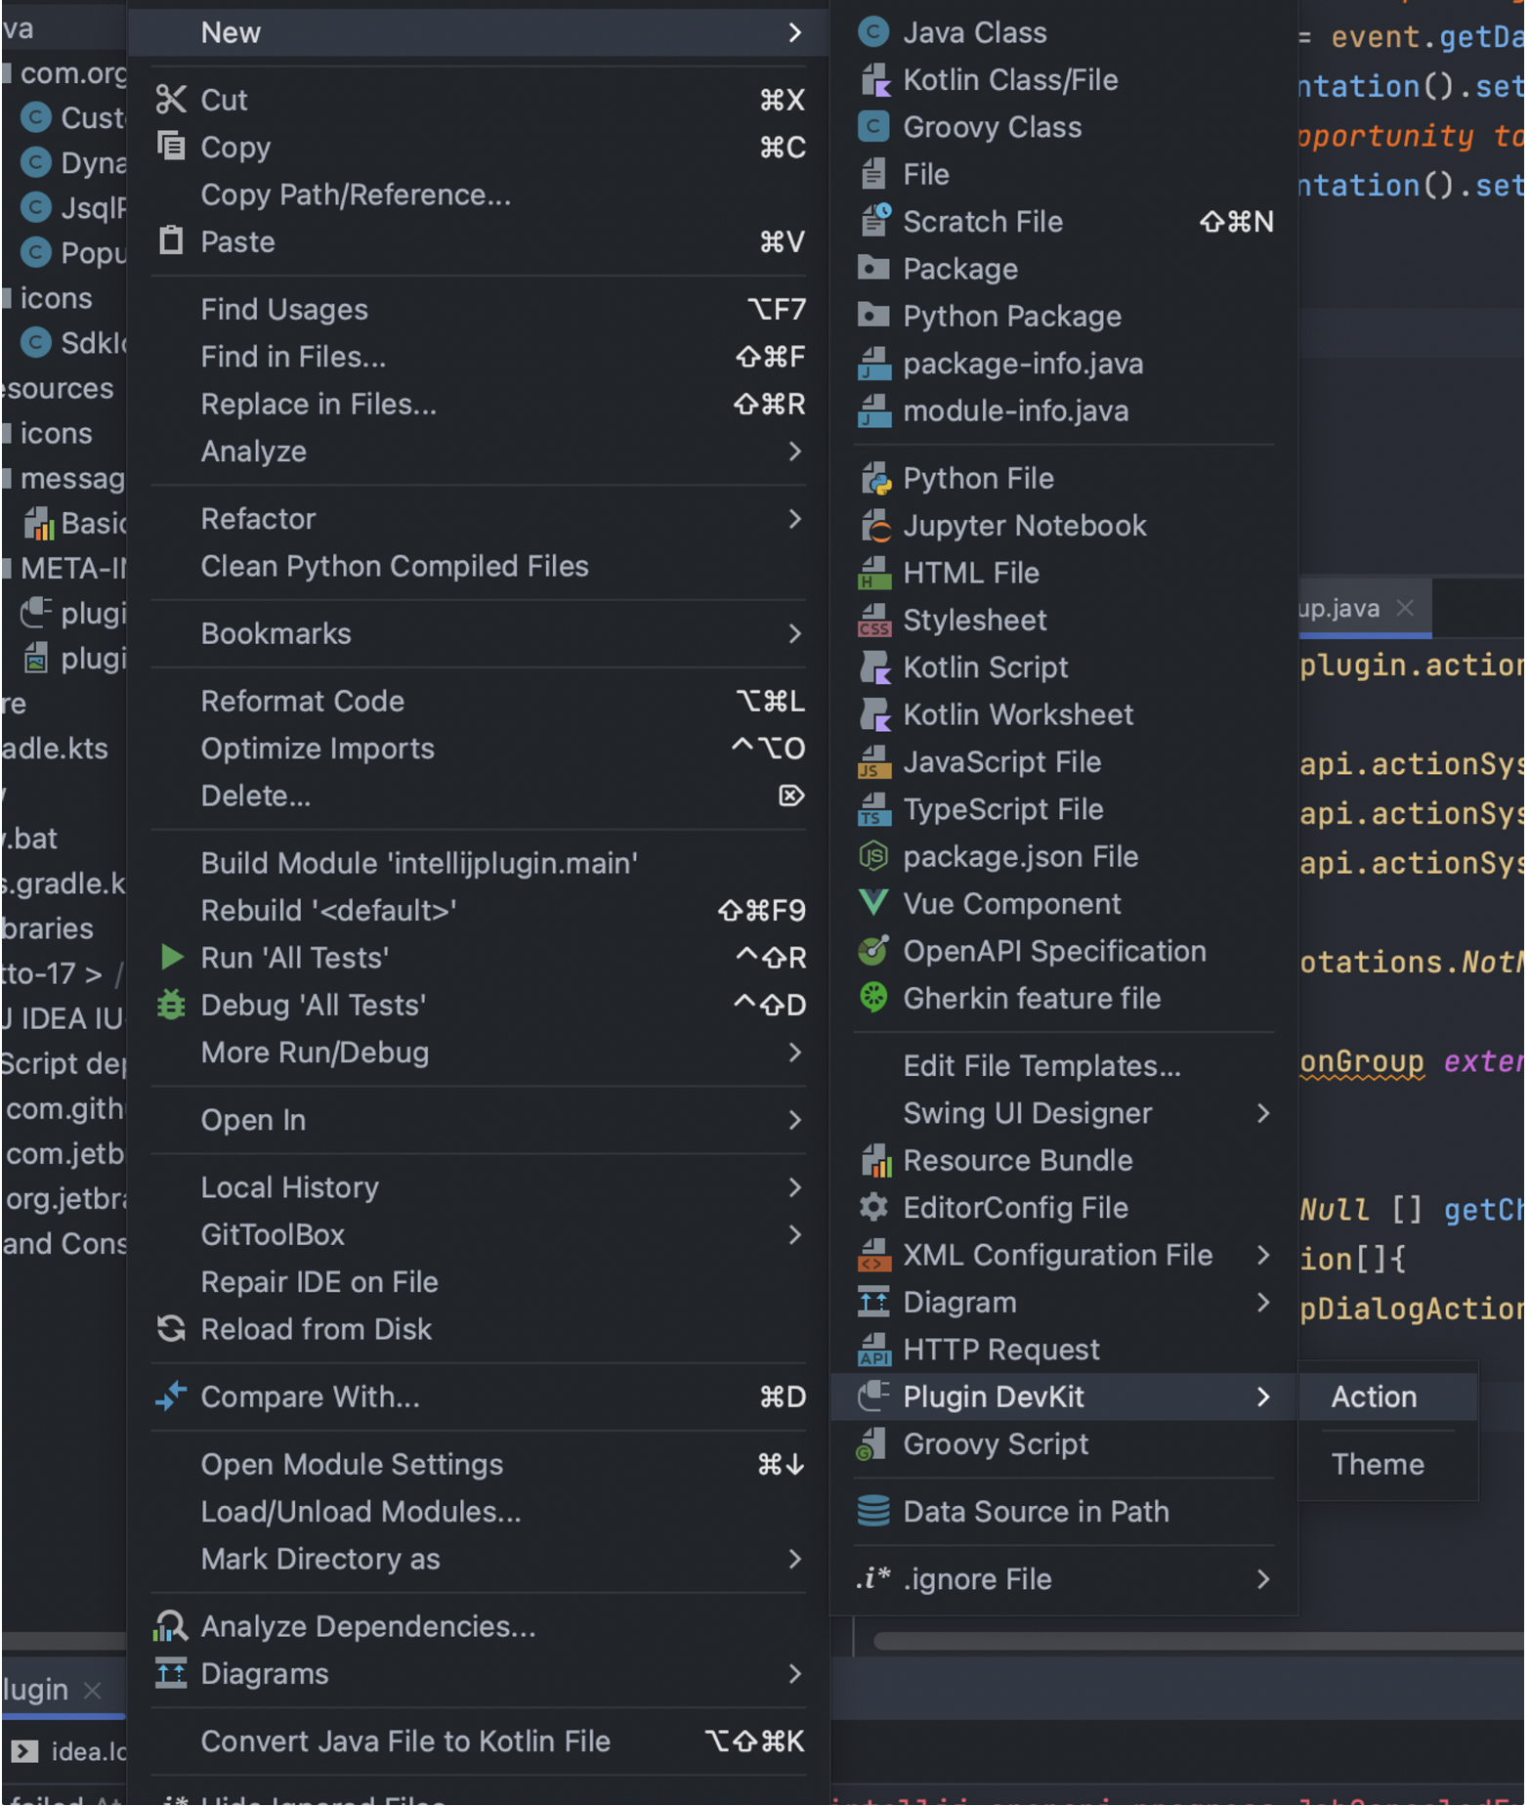Expand the Bookmarks submenu

(479, 633)
